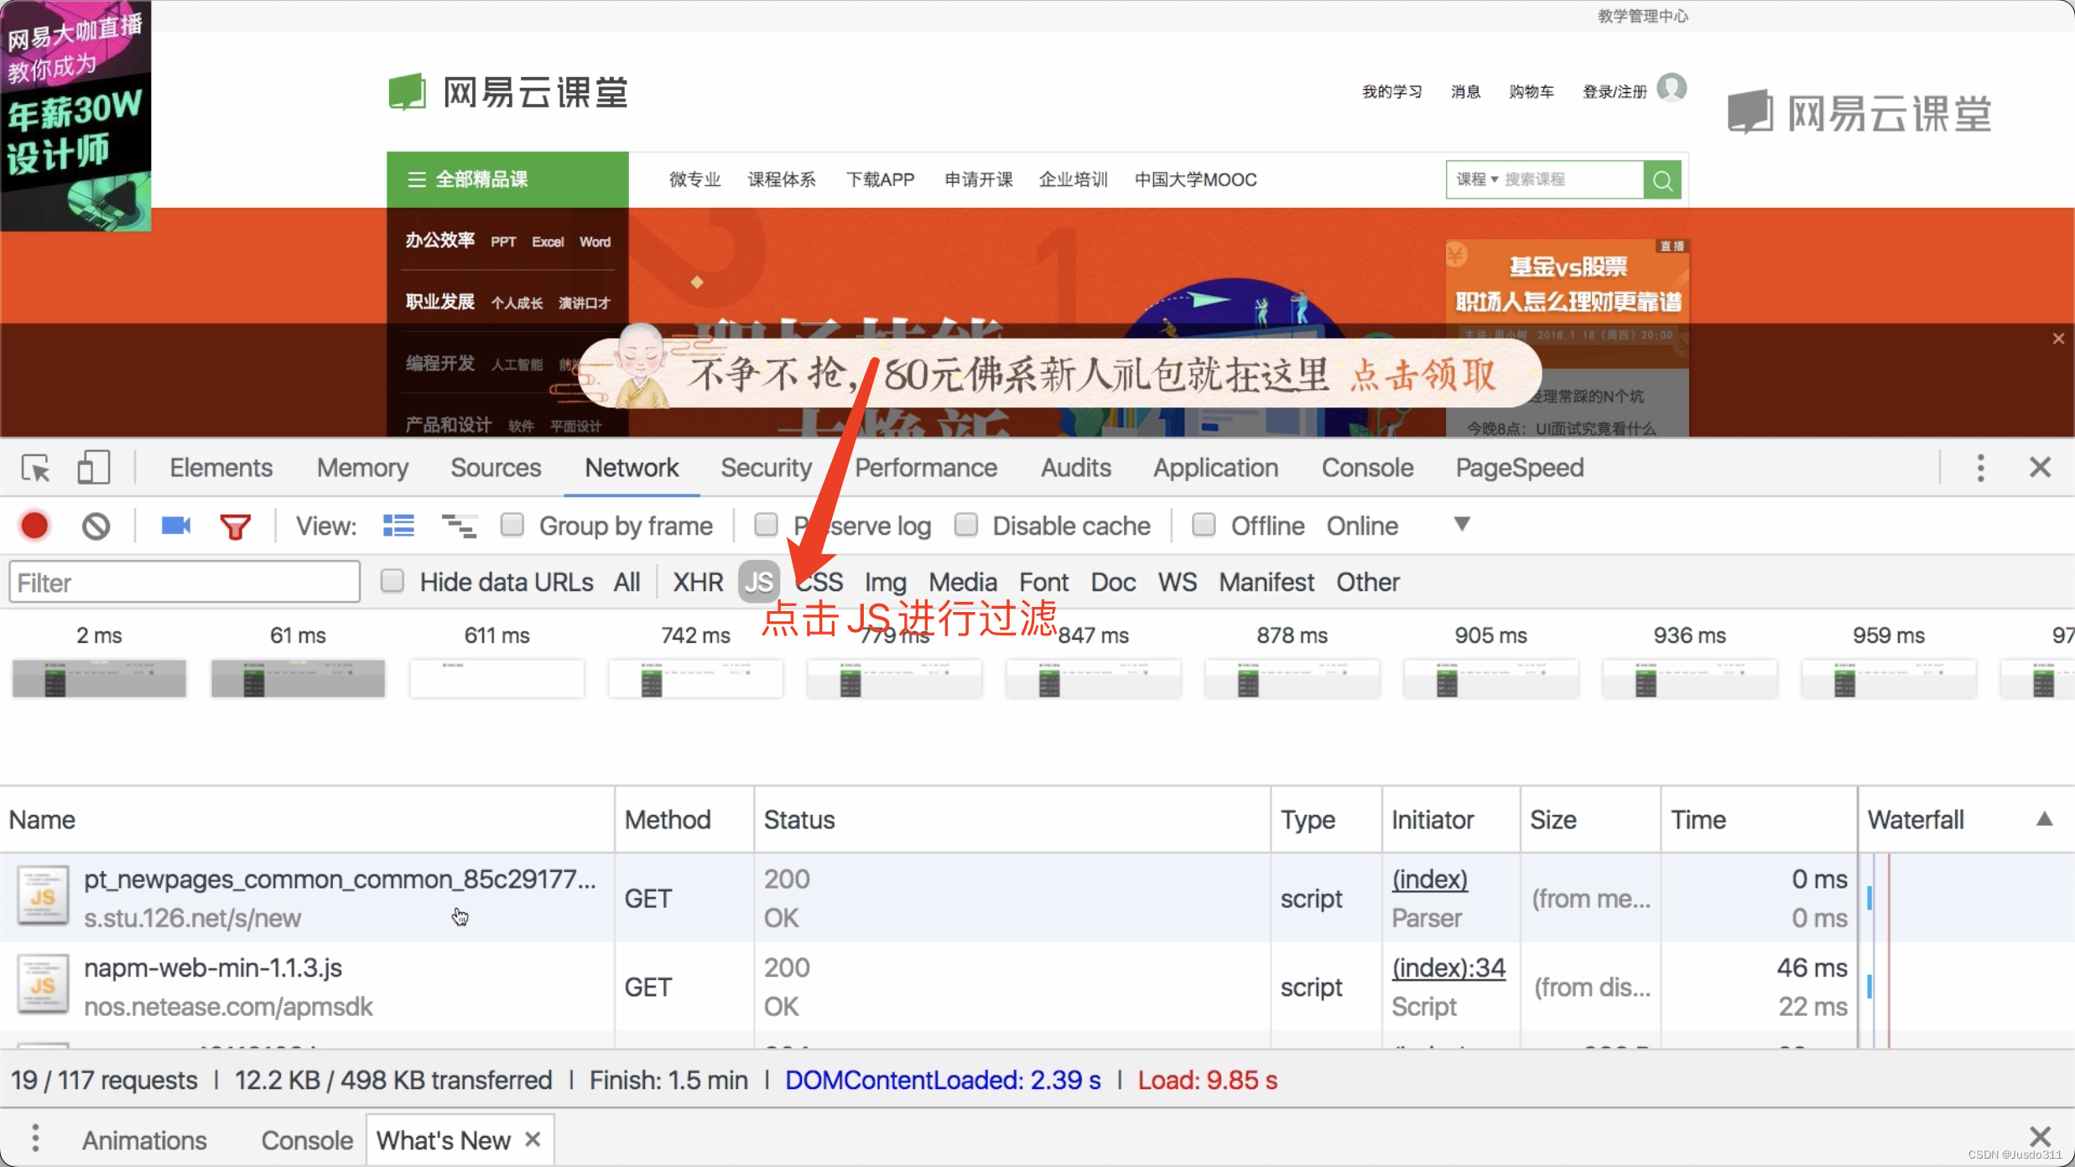Filter requests by Other type
The width and height of the screenshot is (2075, 1167).
click(x=1368, y=582)
